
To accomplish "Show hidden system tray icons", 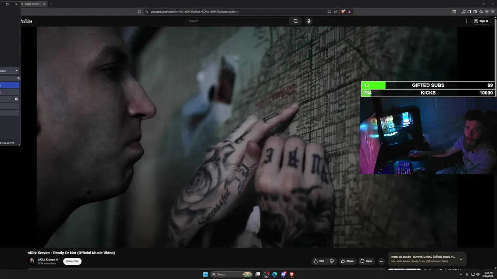I will coord(461,274).
